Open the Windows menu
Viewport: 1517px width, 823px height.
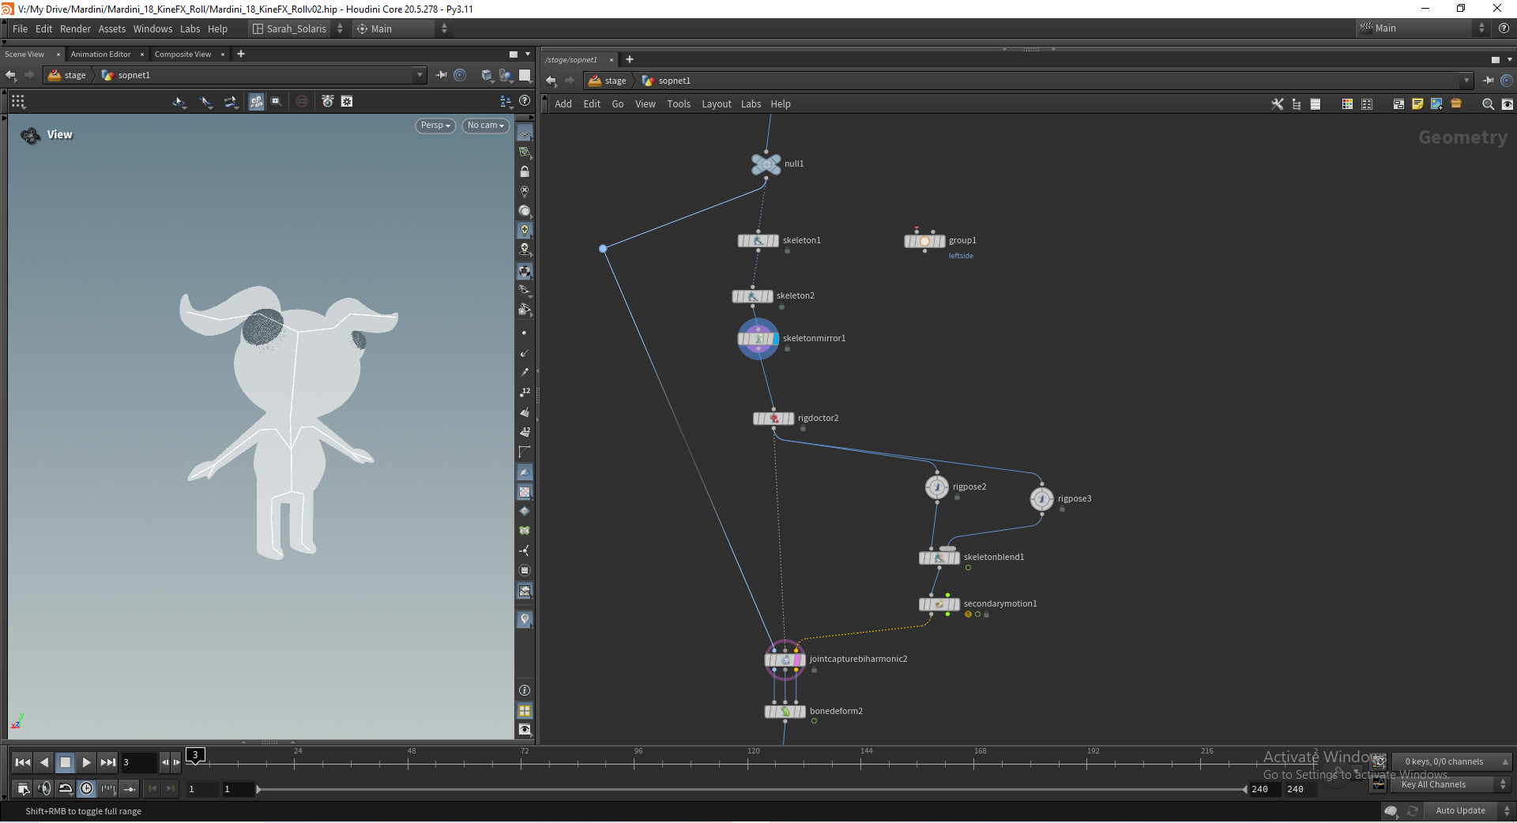(152, 28)
